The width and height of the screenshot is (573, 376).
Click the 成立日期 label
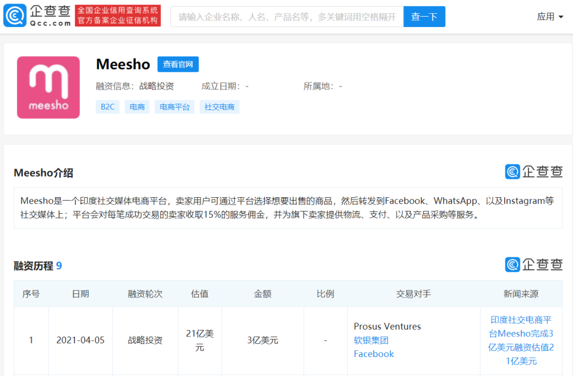click(x=221, y=86)
